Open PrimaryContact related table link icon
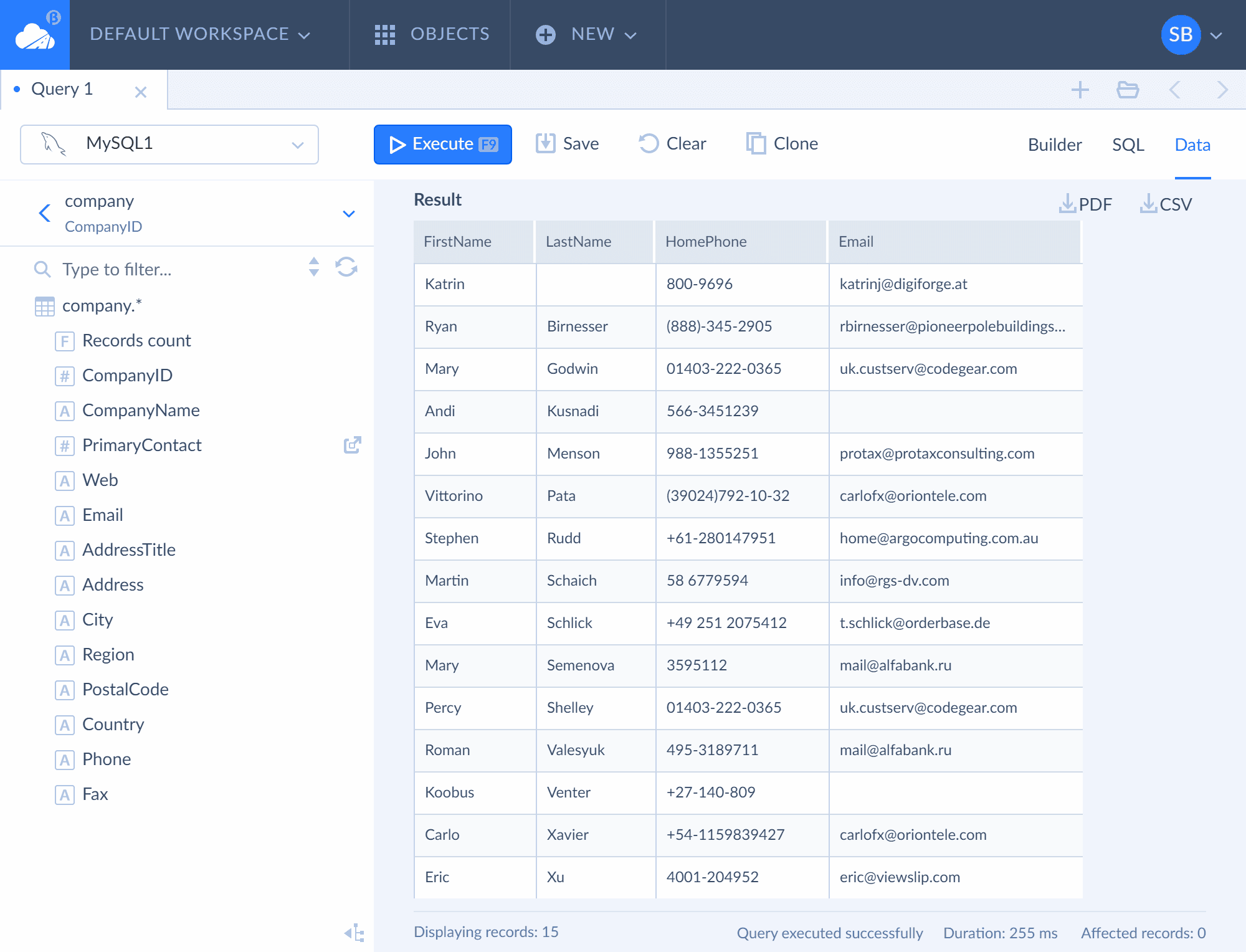The height and width of the screenshot is (952, 1246). [353, 445]
